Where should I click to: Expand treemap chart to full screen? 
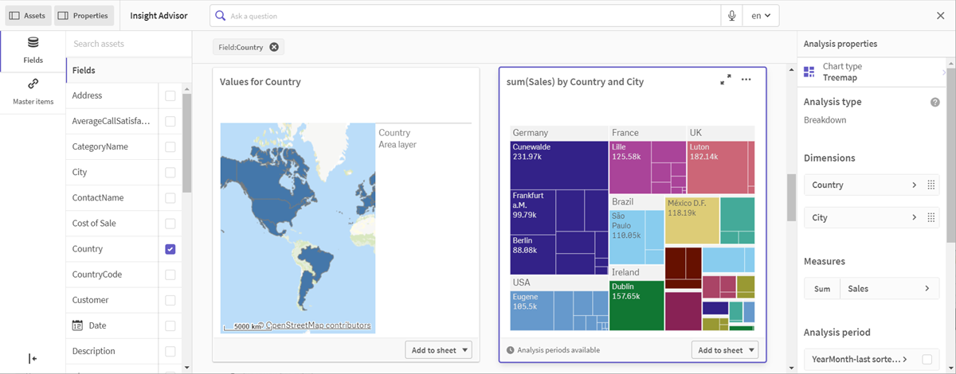[x=726, y=80]
